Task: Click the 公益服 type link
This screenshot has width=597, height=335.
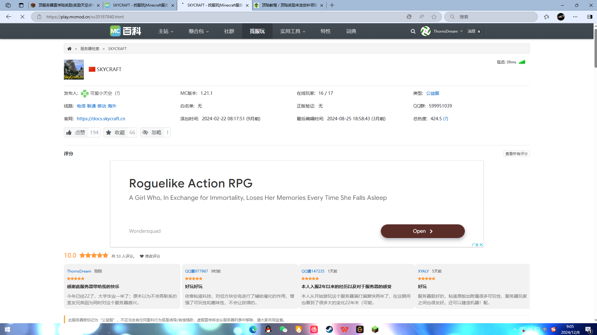Action: [432, 93]
